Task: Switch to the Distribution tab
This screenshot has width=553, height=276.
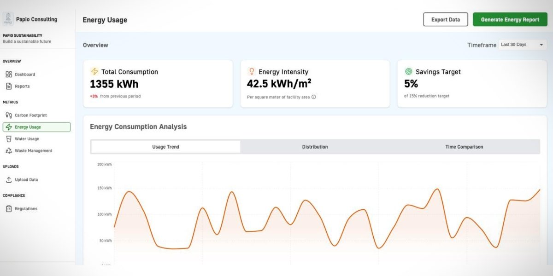Action: [x=315, y=147]
